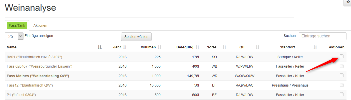Click the document icon in Fass12 row

coord(341,85)
